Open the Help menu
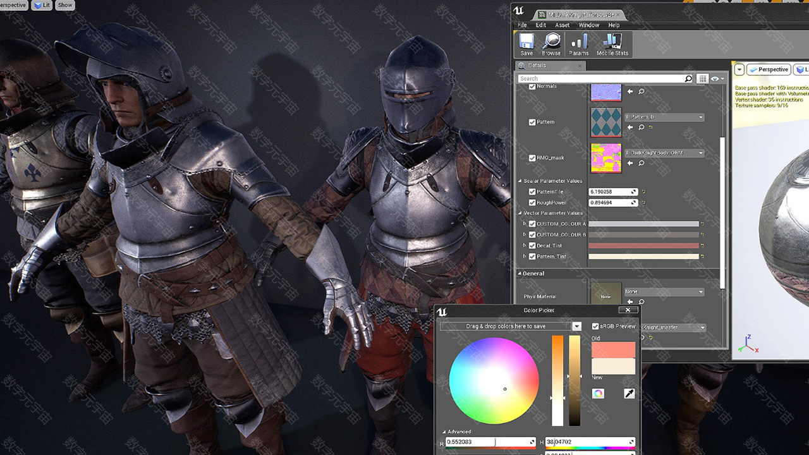This screenshot has height=455, width=809. click(614, 25)
